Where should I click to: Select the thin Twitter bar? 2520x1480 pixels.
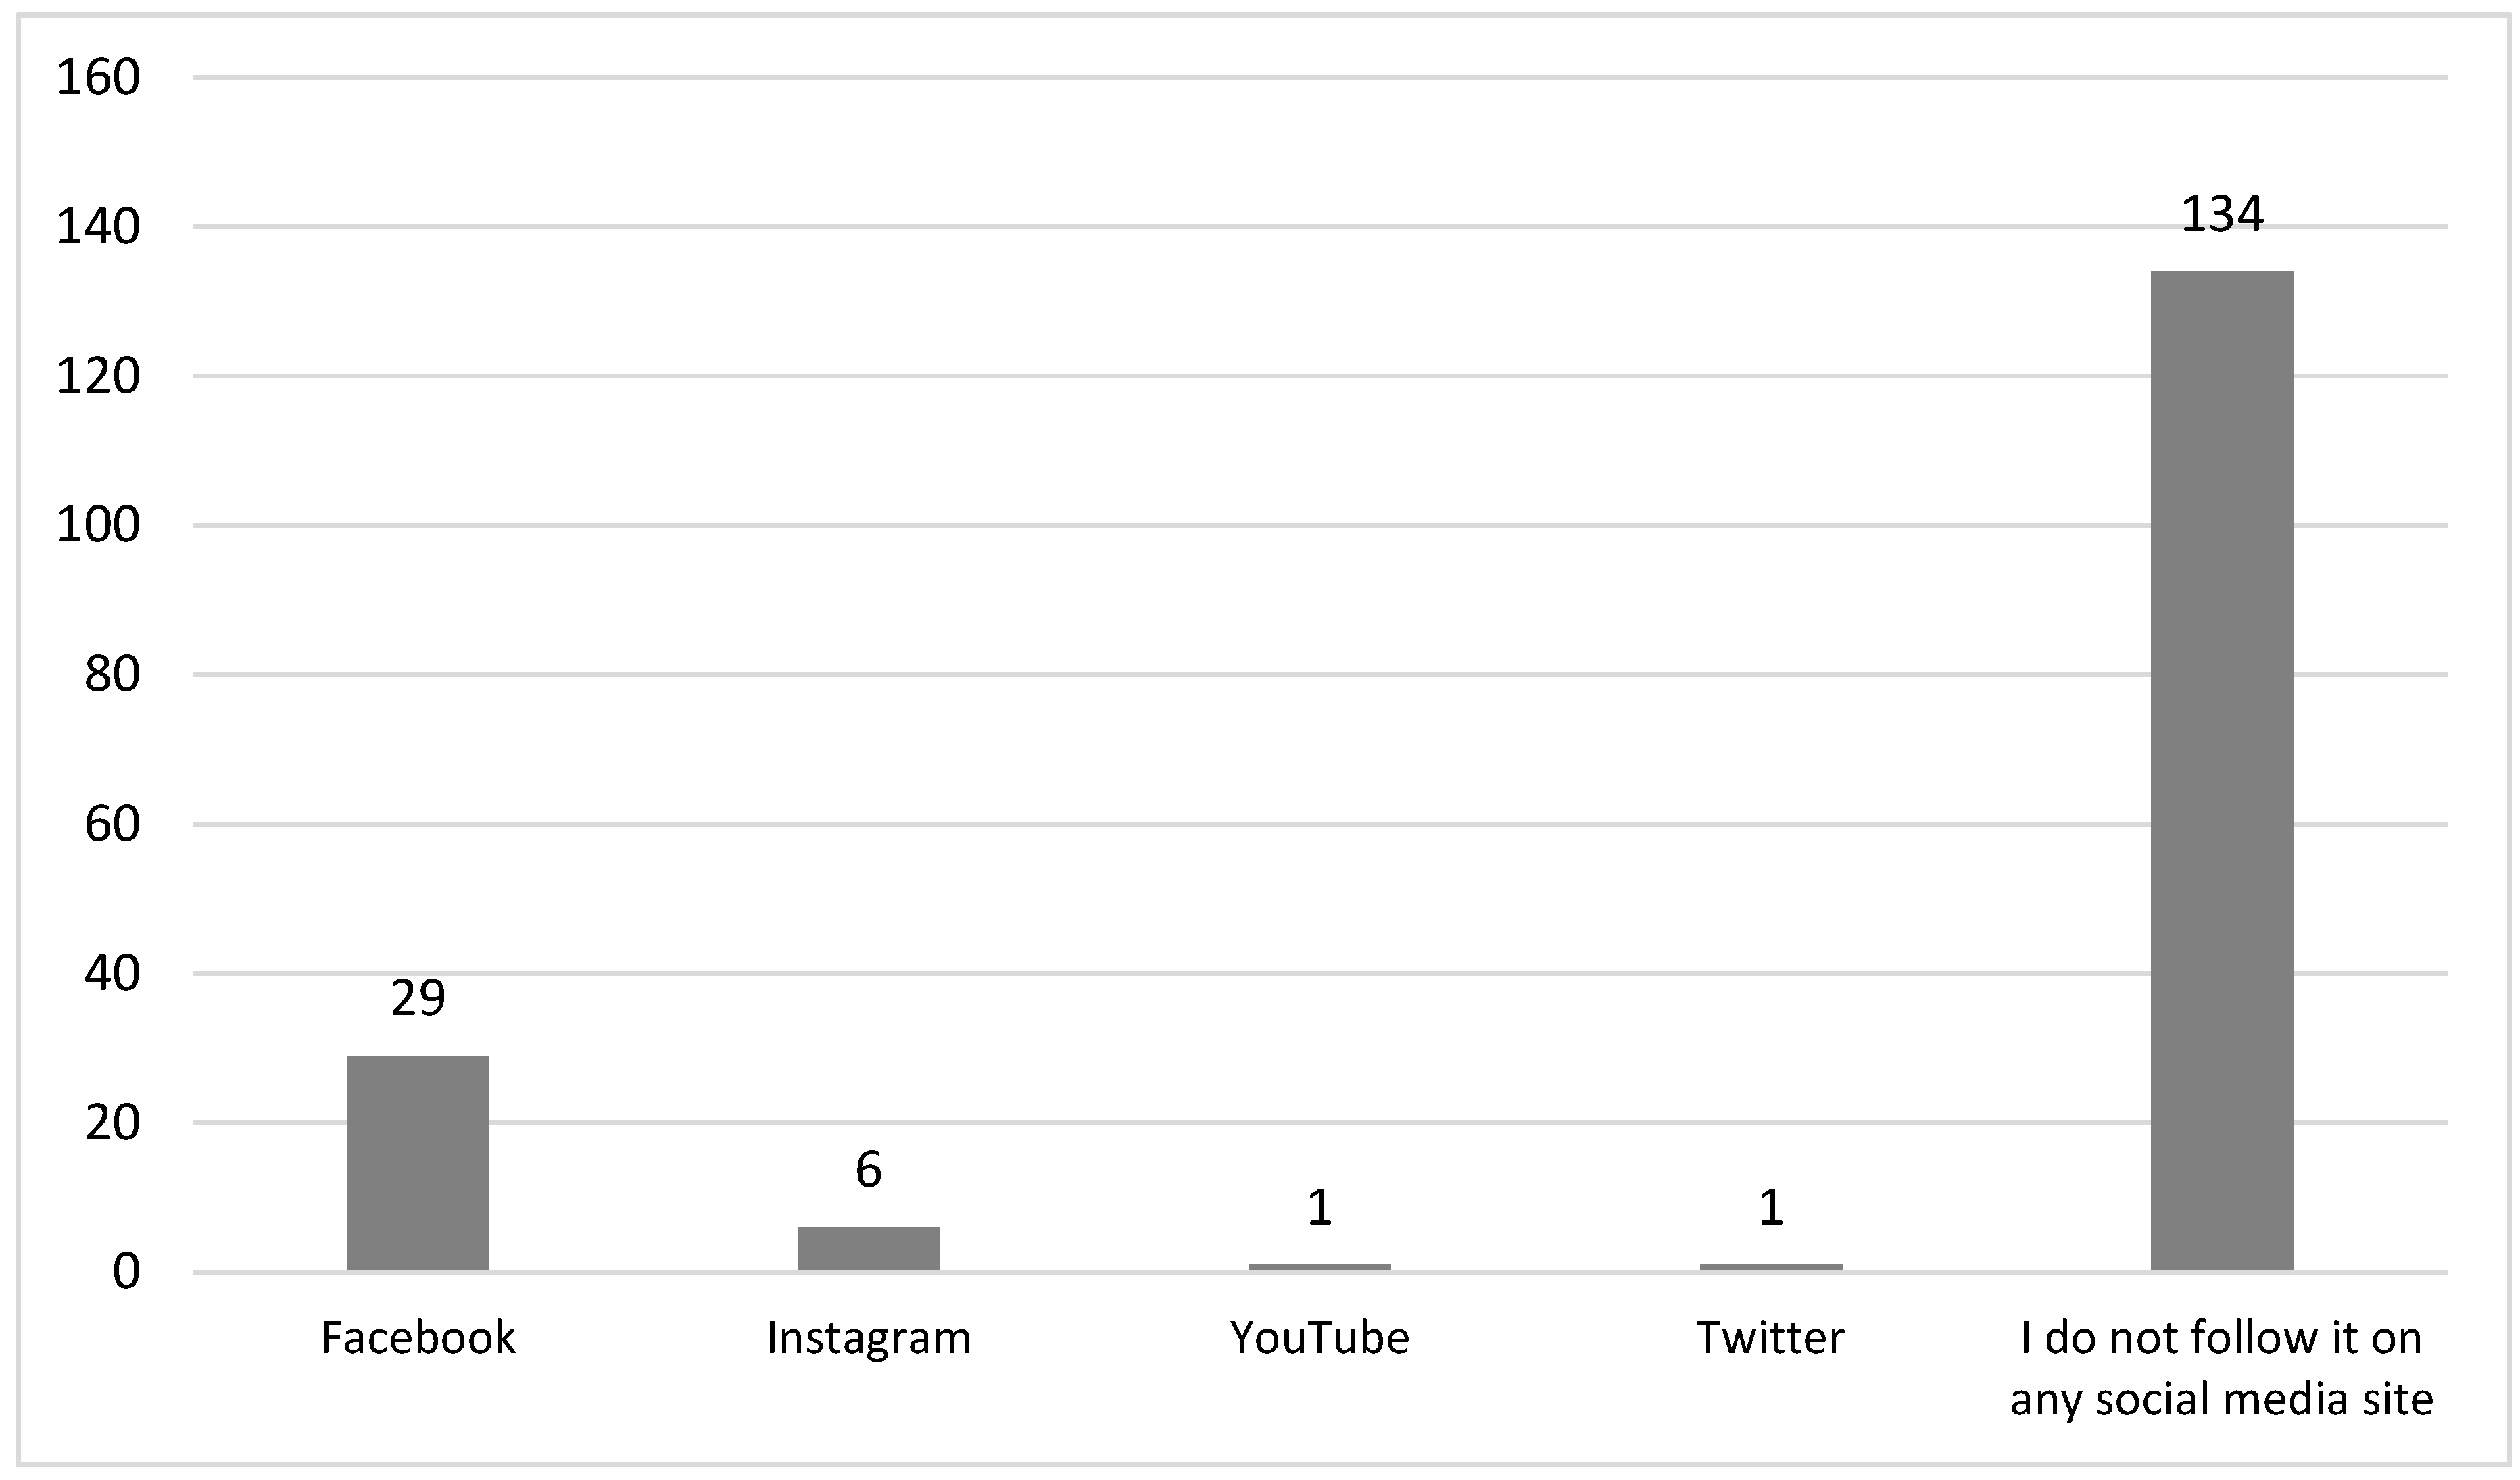pyautogui.click(x=1770, y=1268)
